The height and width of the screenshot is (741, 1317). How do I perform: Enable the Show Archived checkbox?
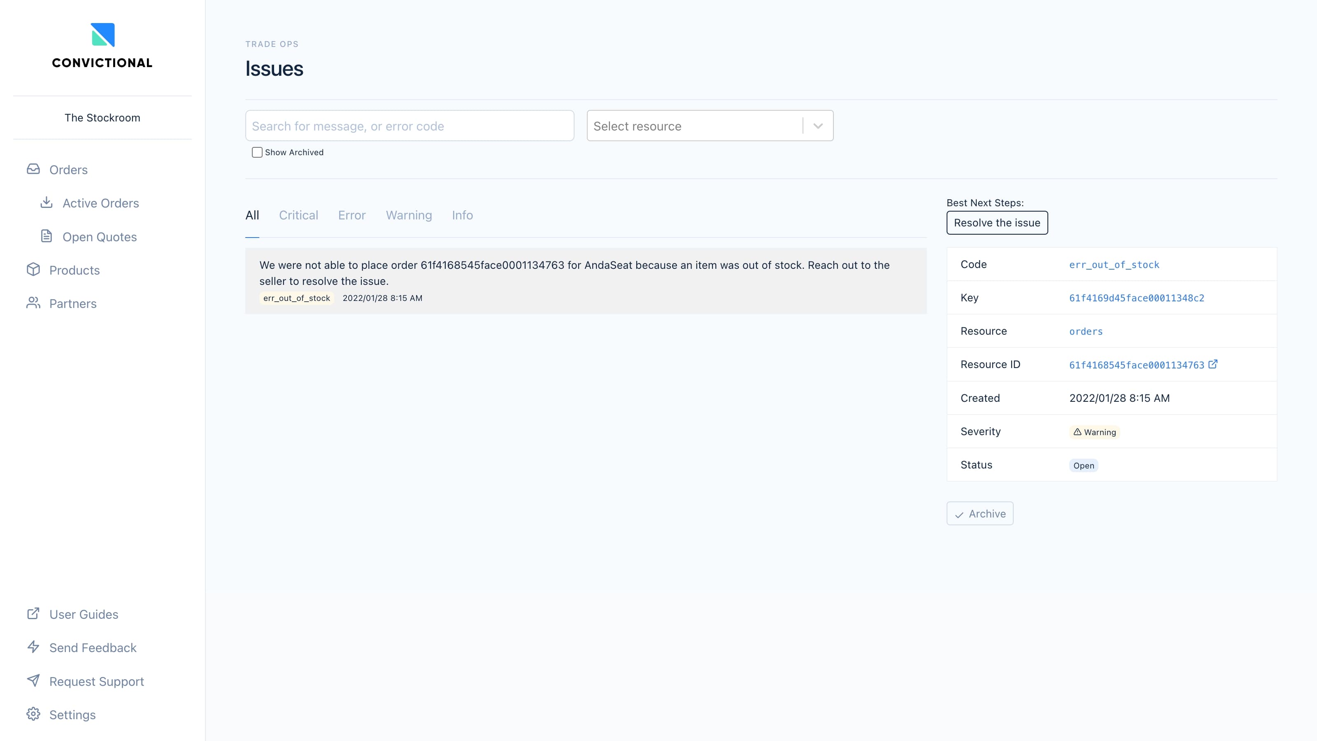click(257, 152)
